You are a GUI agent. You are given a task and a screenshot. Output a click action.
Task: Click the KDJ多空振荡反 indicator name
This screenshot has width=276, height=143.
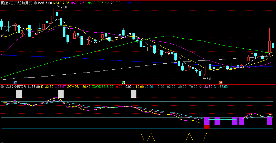(x=16, y=86)
